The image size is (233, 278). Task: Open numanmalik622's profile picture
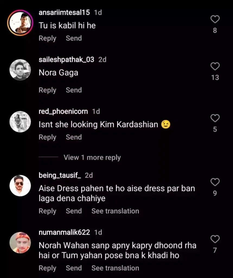coord(20,242)
